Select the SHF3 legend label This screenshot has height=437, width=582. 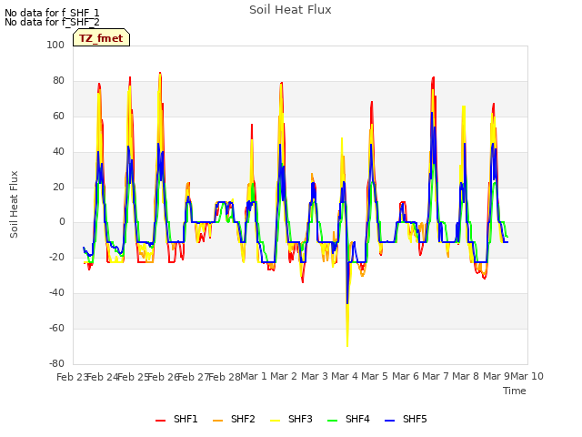300,419
